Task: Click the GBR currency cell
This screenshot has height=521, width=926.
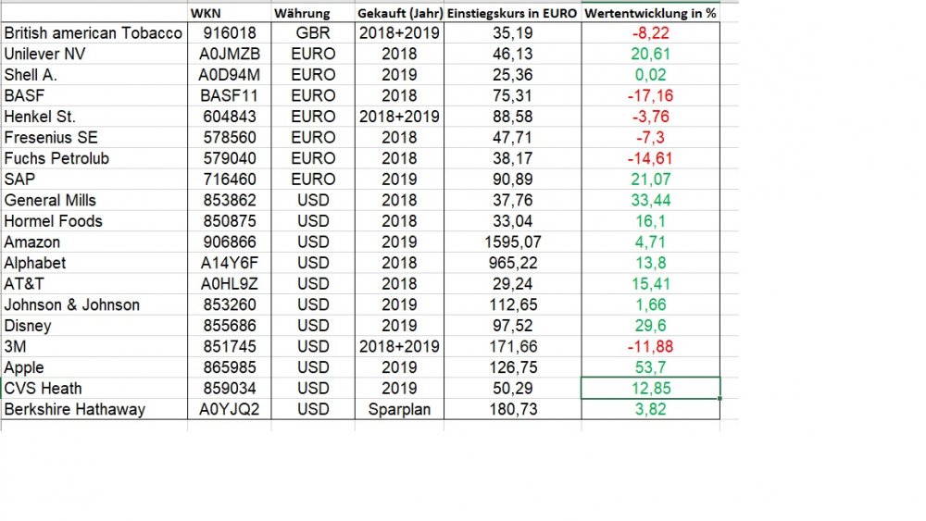Action: tap(312, 32)
